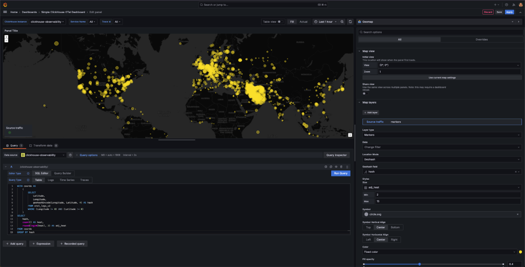Click the Run Query button
525x267 pixels.
[340, 173]
